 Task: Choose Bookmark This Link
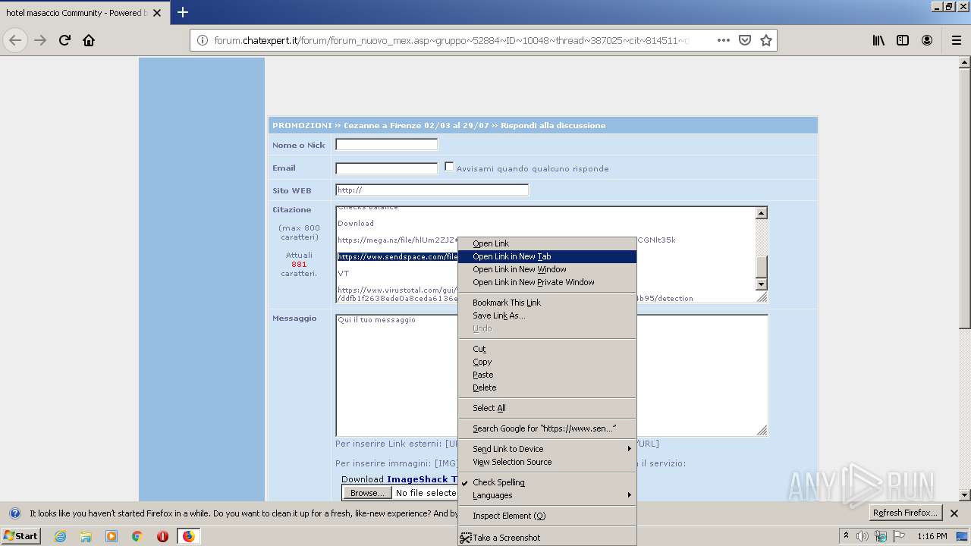pyautogui.click(x=547, y=303)
